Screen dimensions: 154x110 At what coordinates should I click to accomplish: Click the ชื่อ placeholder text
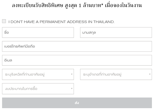(7, 32)
